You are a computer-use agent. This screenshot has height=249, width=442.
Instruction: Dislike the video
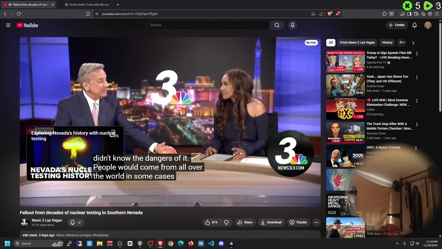pos(227,222)
